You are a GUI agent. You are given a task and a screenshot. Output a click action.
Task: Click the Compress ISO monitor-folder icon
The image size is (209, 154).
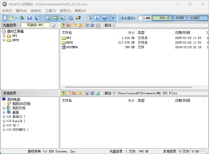(x=56, y=18)
